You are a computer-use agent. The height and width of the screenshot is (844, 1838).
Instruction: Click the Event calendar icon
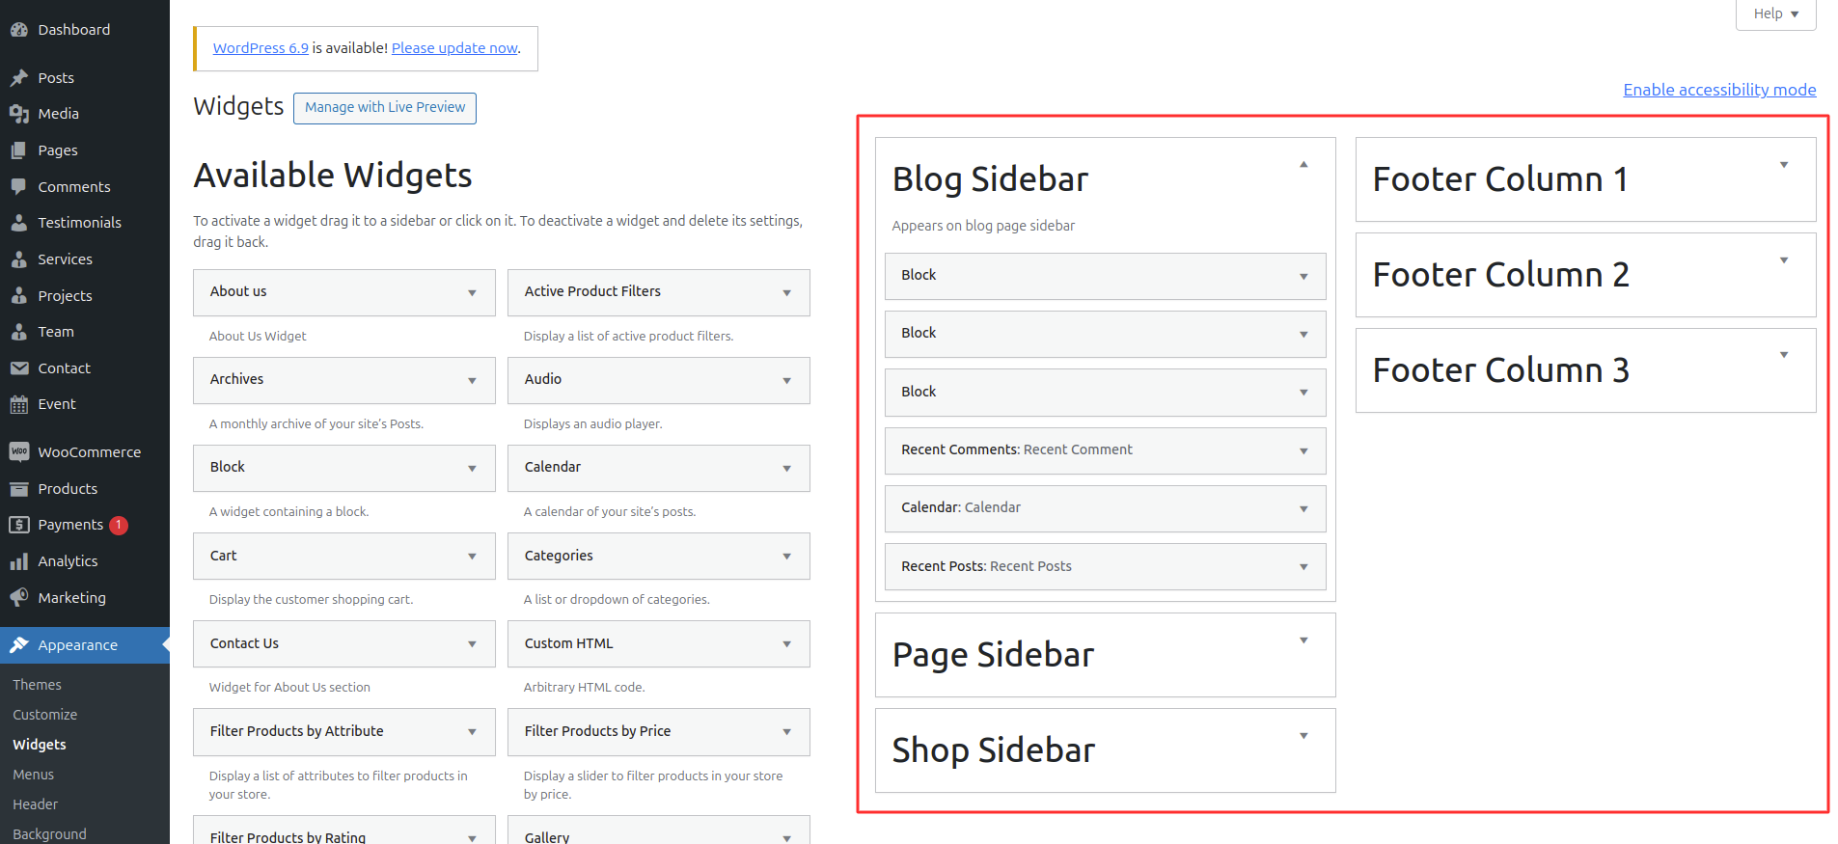pyautogui.click(x=19, y=404)
